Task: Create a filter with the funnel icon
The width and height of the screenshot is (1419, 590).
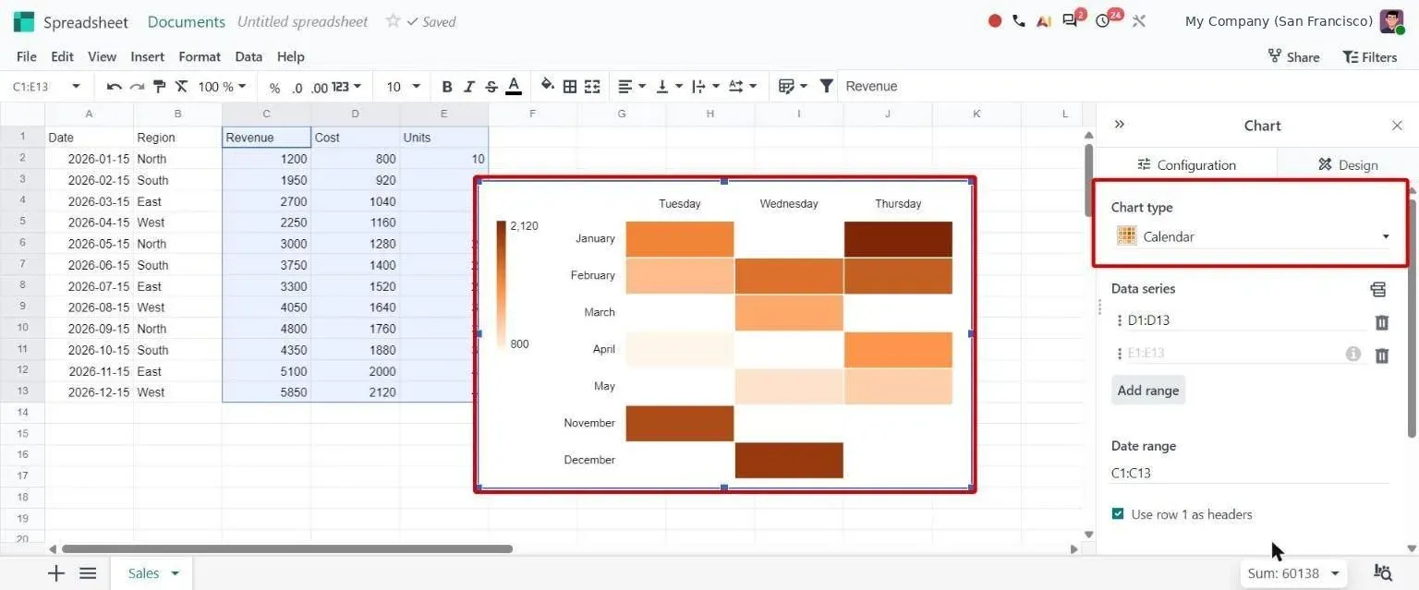Action: point(827,86)
